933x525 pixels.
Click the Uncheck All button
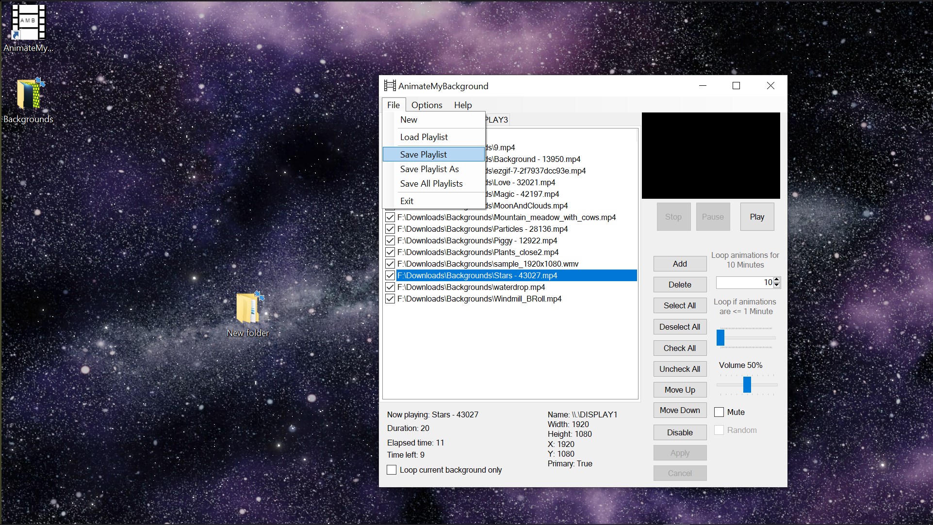pos(679,369)
